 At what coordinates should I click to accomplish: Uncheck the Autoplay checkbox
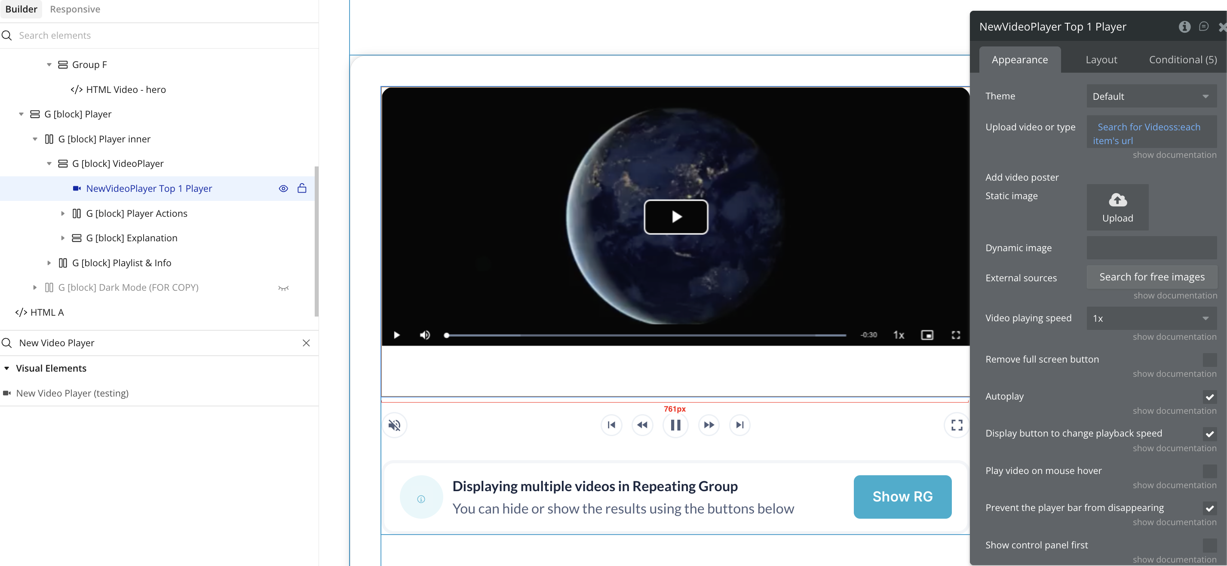1209,397
